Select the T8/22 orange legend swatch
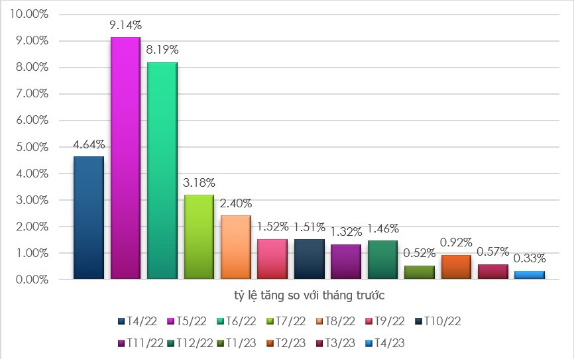 pyautogui.click(x=319, y=321)
